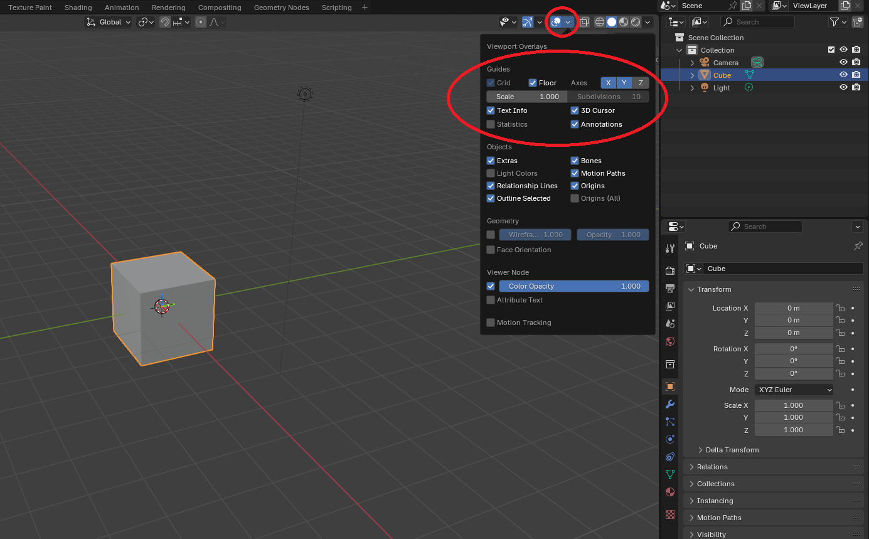This screenshot has height=539, width=869.
Task: Open the Object Data mesh tab
Action: click(x=670, y=474)
